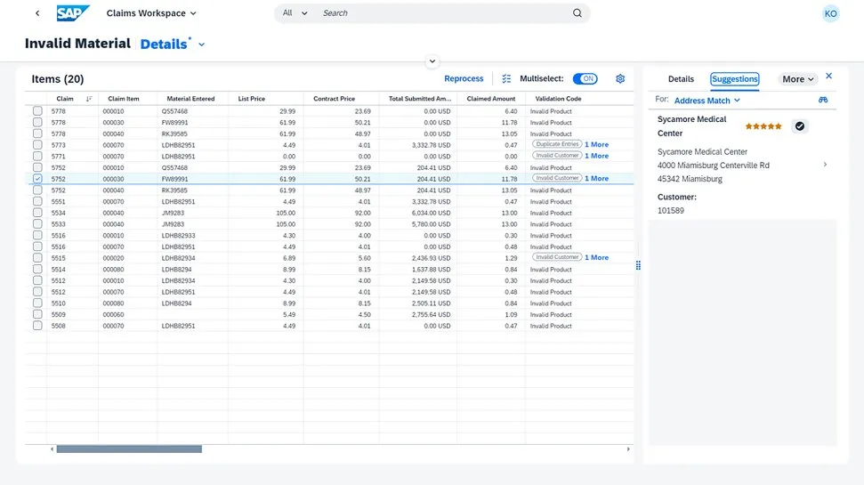Click the SAP logo
Screen dimensions: 864x485
[73, 13]
